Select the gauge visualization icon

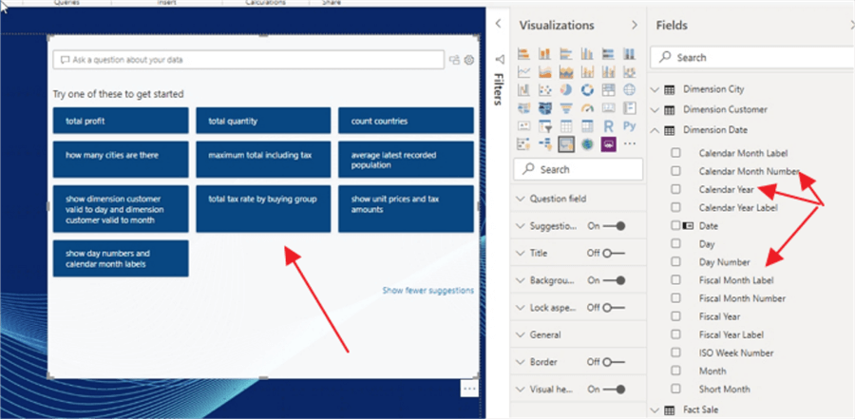point(587,107)
